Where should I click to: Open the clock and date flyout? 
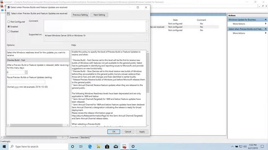pyautogui.click(x=253, y=146)
